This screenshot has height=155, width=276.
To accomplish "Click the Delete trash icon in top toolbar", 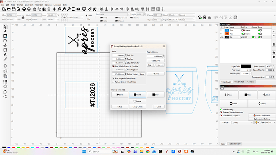I will 49,9.
